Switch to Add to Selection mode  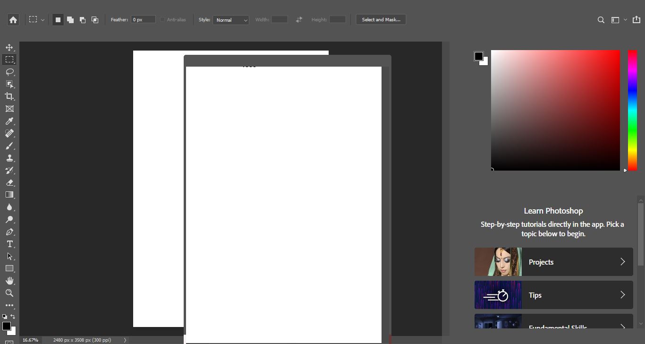pyautogui.click(x=70, y=19)
